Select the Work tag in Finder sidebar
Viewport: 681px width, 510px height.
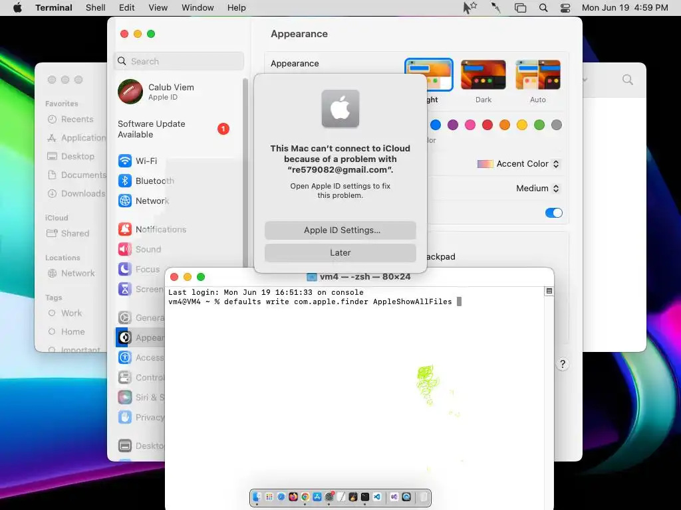pyautogui.click(x=65, y=313)
